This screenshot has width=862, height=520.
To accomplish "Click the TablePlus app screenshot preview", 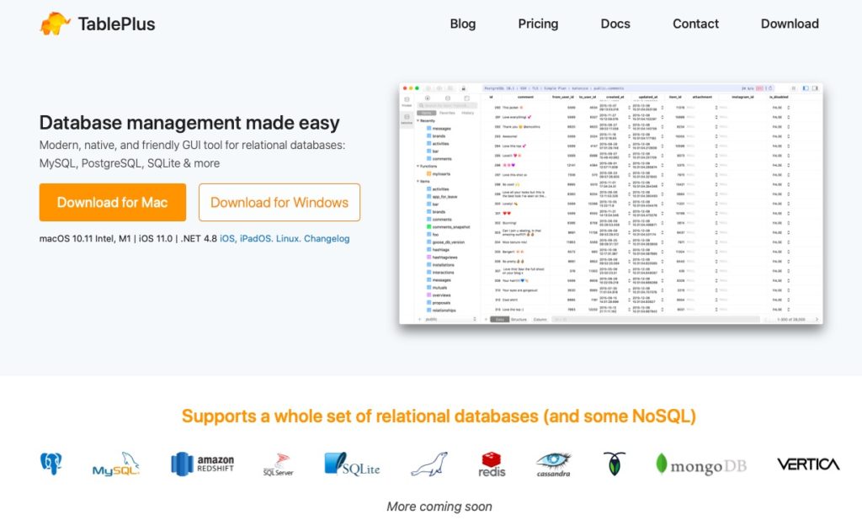I will [x=610, y=203].
